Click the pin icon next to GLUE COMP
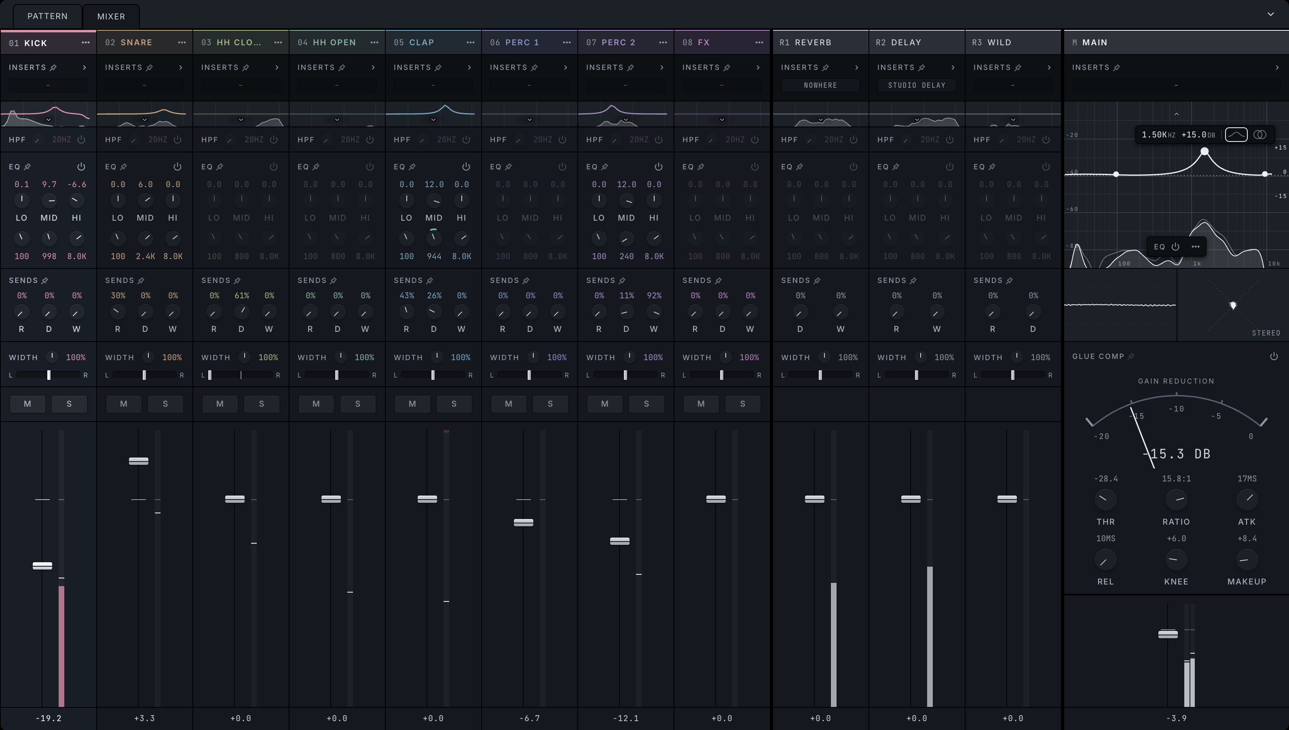The width and height of the screenshot is (1289, 730). 1131,357
